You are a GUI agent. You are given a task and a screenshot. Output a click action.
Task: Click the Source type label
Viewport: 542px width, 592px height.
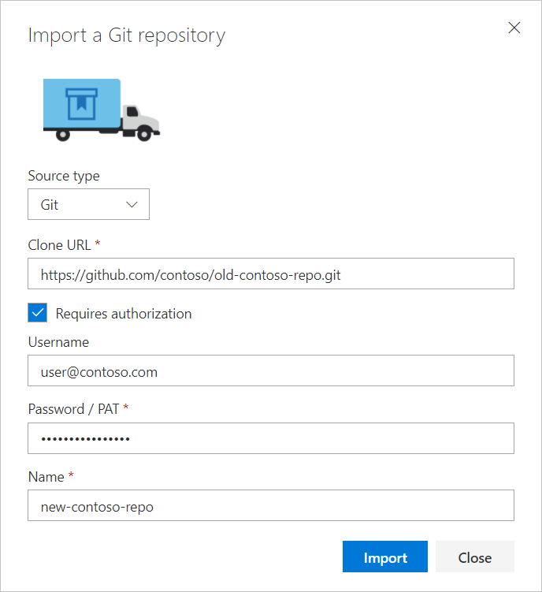64,176
